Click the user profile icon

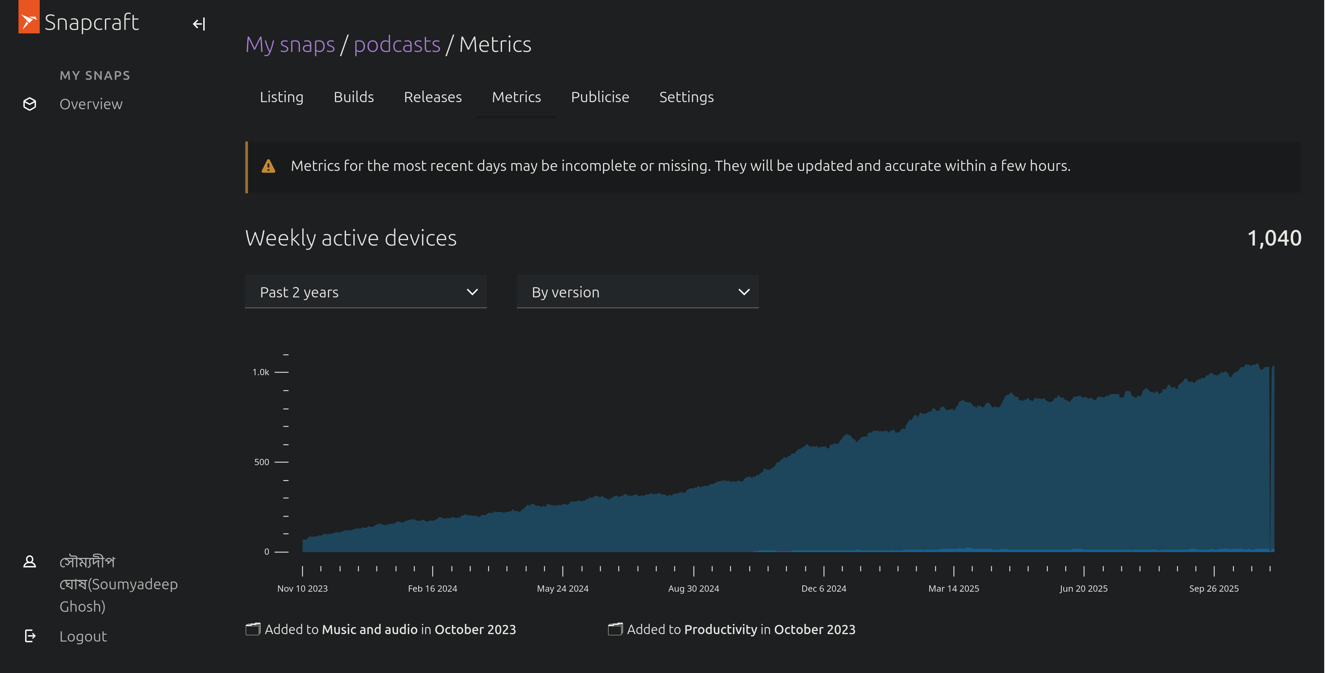click(30, 561)
